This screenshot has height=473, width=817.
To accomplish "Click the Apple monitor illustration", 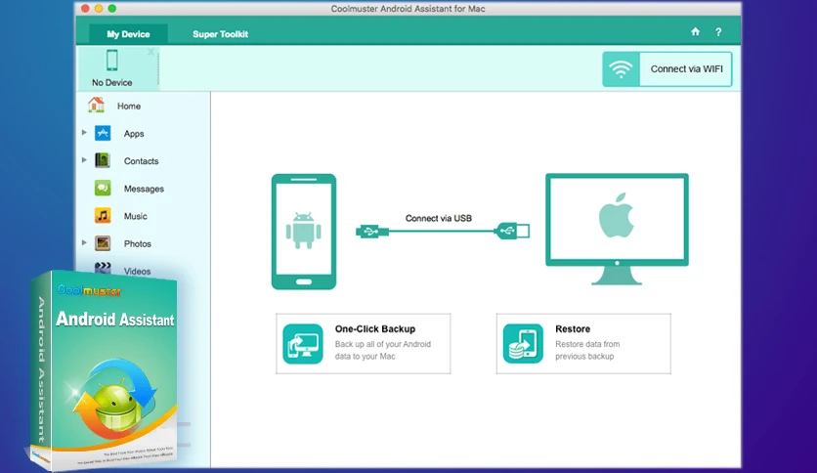I will tap(617, 230).
